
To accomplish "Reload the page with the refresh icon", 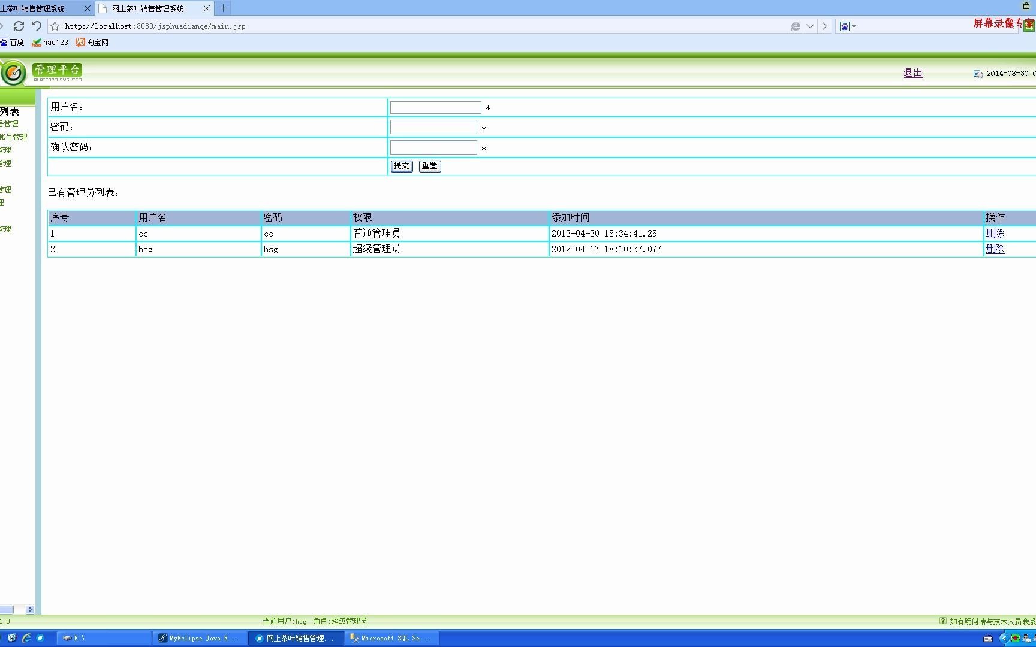I will click(19, 26).
